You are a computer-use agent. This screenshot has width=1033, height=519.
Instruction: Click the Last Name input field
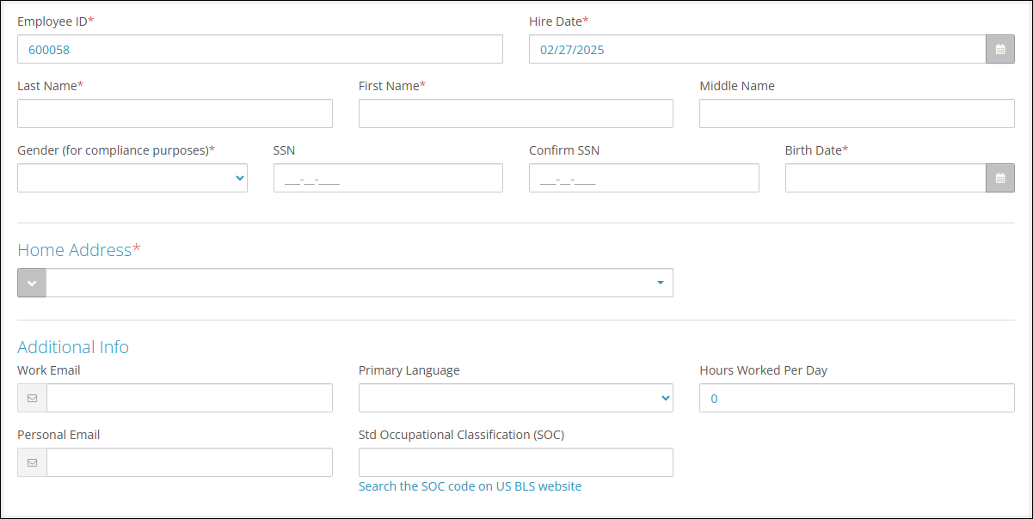175,113
